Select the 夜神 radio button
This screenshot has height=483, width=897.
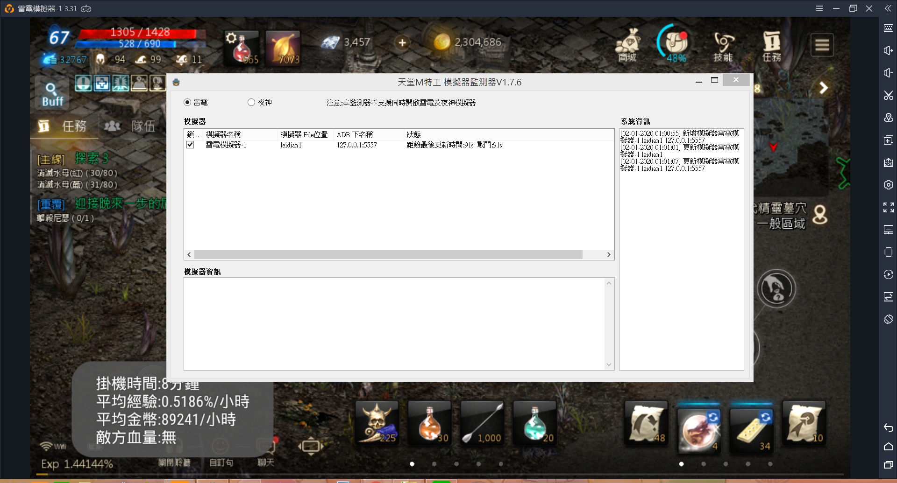point(251,102)
